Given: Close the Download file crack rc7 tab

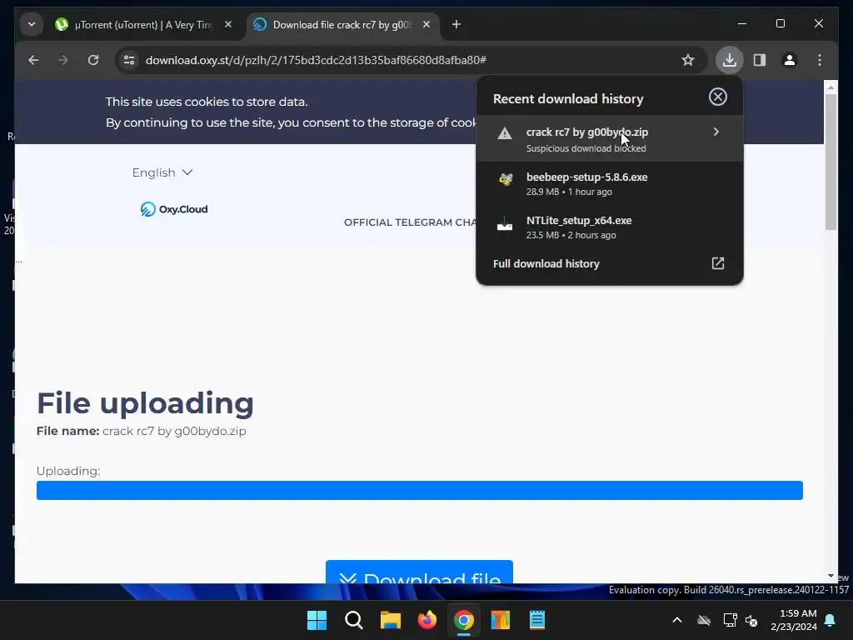Looking at the screenshot, I should pos(426,24).
